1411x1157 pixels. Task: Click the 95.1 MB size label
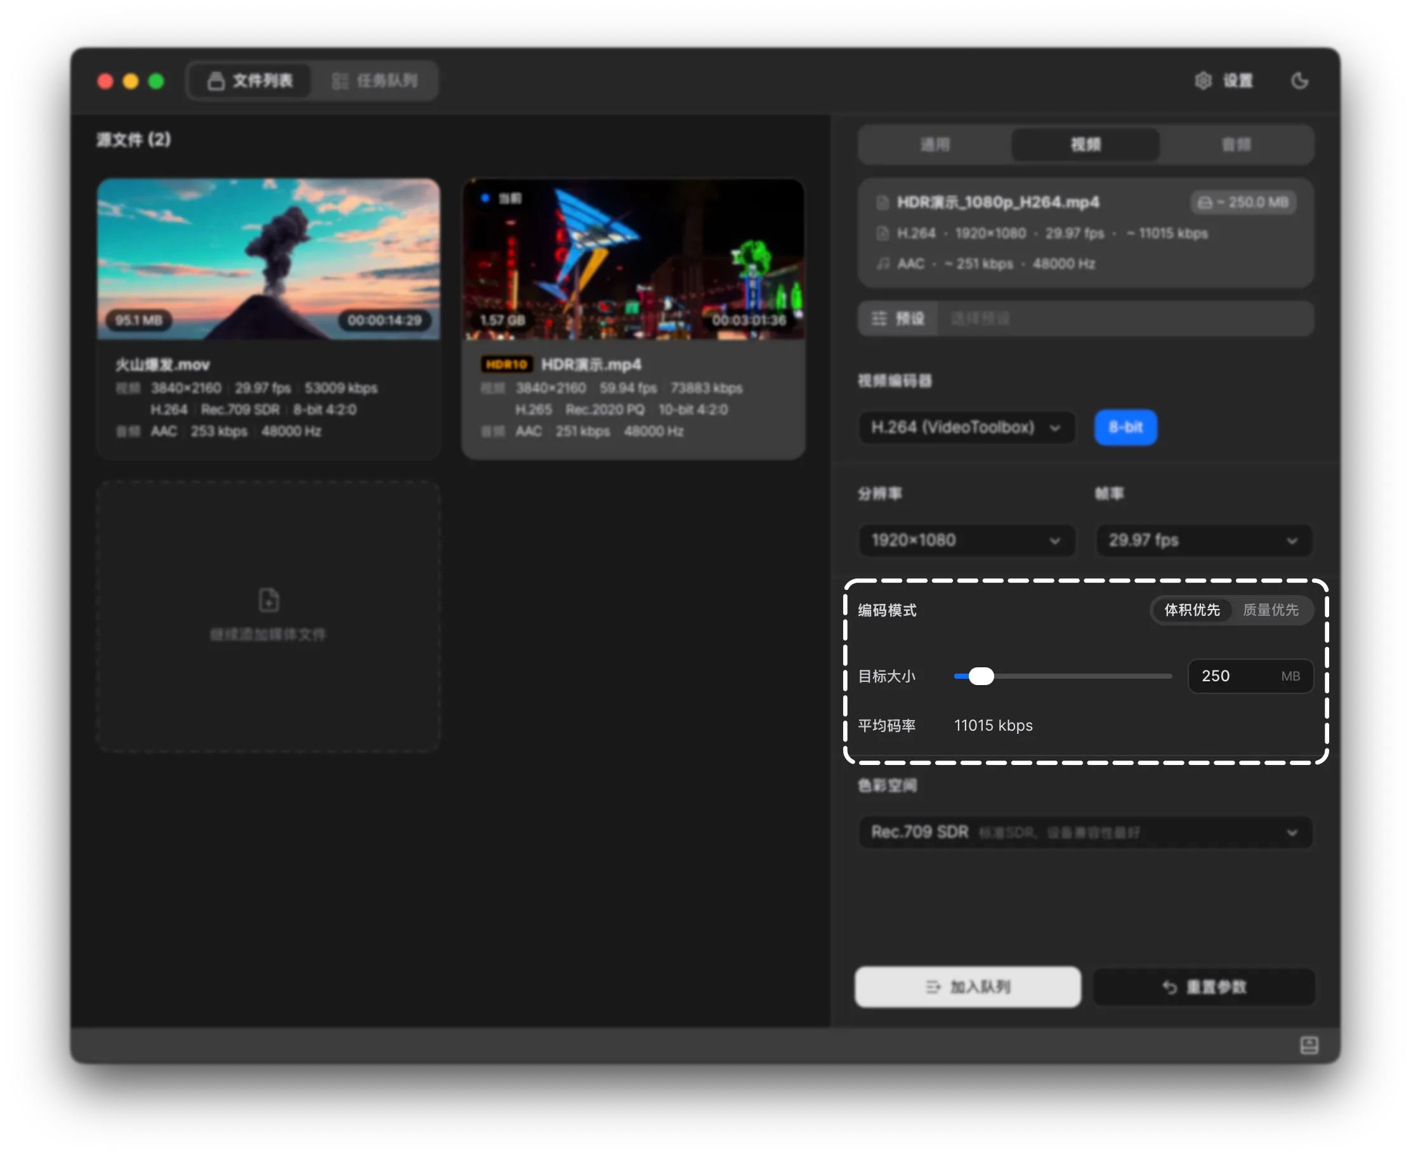[139, 320]
